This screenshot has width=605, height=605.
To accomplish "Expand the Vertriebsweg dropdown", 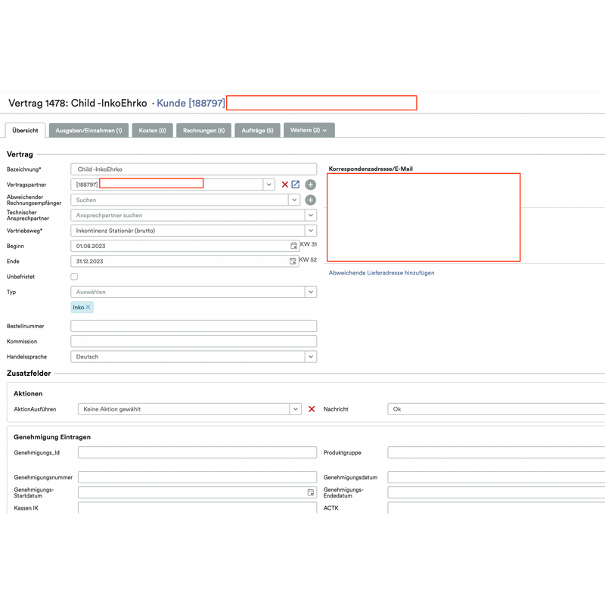I will point(309,230).
